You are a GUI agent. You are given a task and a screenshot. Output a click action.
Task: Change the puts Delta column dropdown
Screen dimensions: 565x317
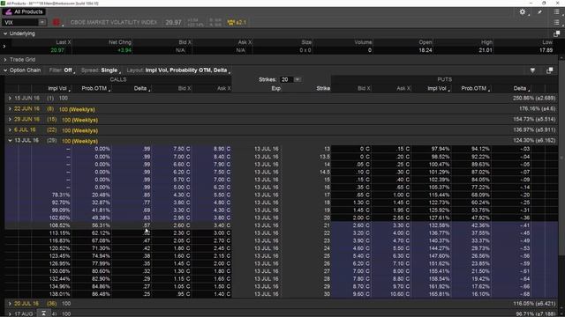coord(522,88)
